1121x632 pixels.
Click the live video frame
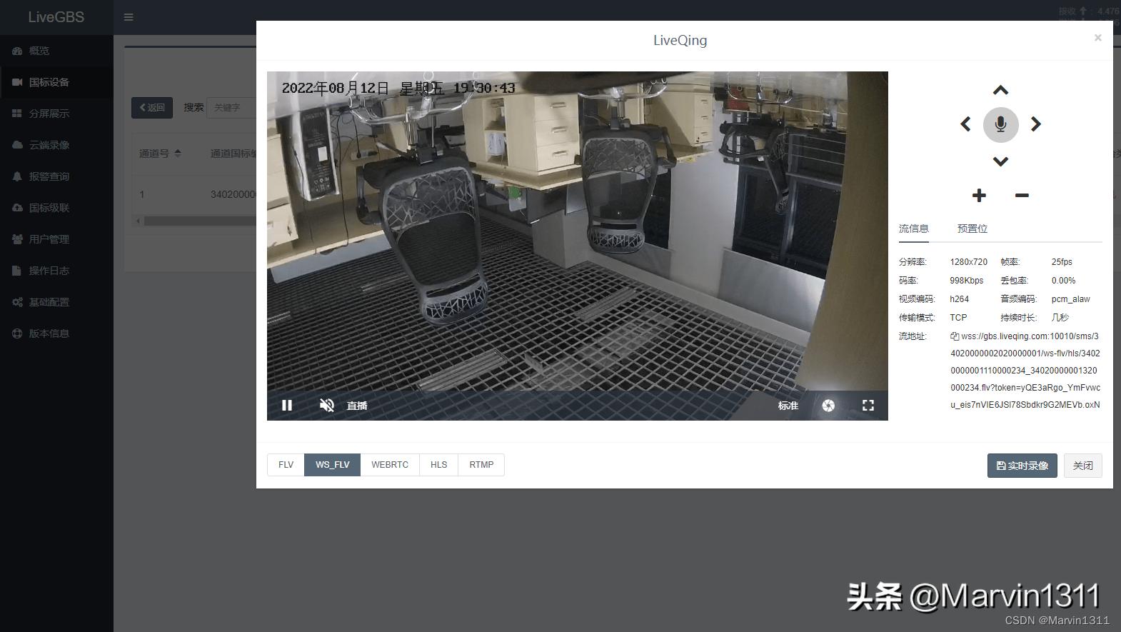click(577, 246)
